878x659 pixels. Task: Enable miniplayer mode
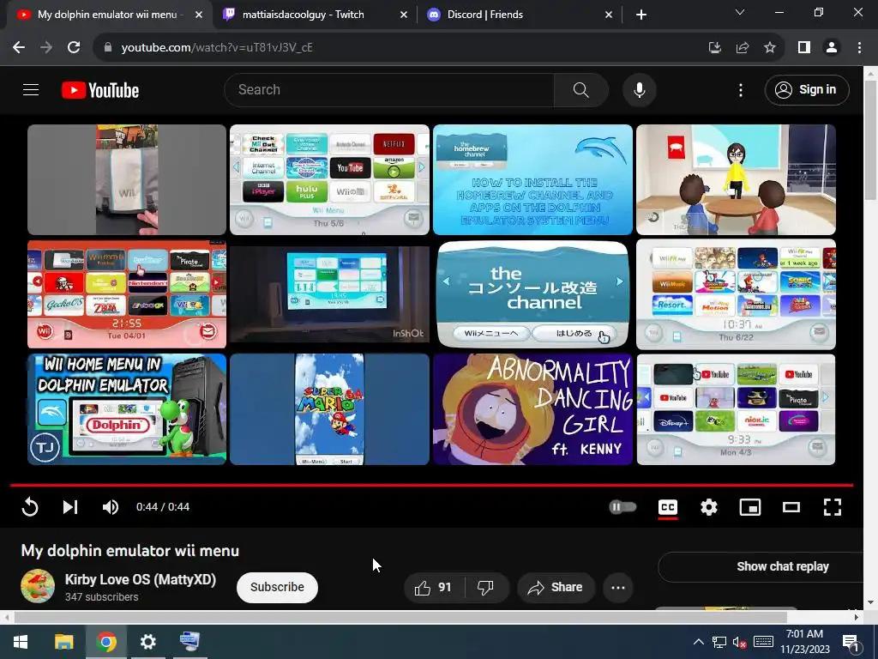(749, 507)
